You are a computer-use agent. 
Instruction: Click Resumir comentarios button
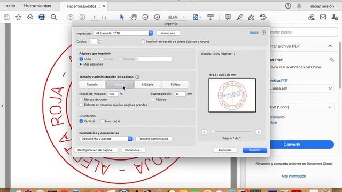(153, 139)
